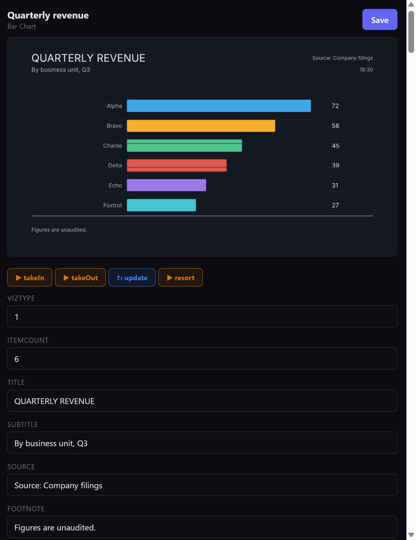Save the Quarterly revenue chart
This screenshot has width=416, height=540.
tap(380, 19)
